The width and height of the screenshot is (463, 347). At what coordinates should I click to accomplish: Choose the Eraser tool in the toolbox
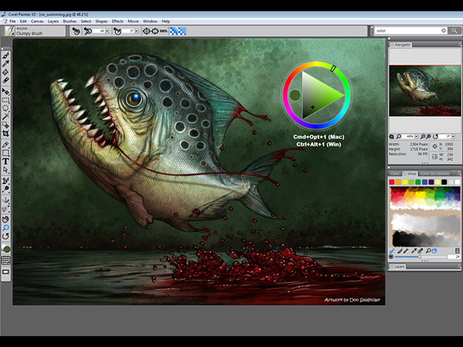[6, 80]
